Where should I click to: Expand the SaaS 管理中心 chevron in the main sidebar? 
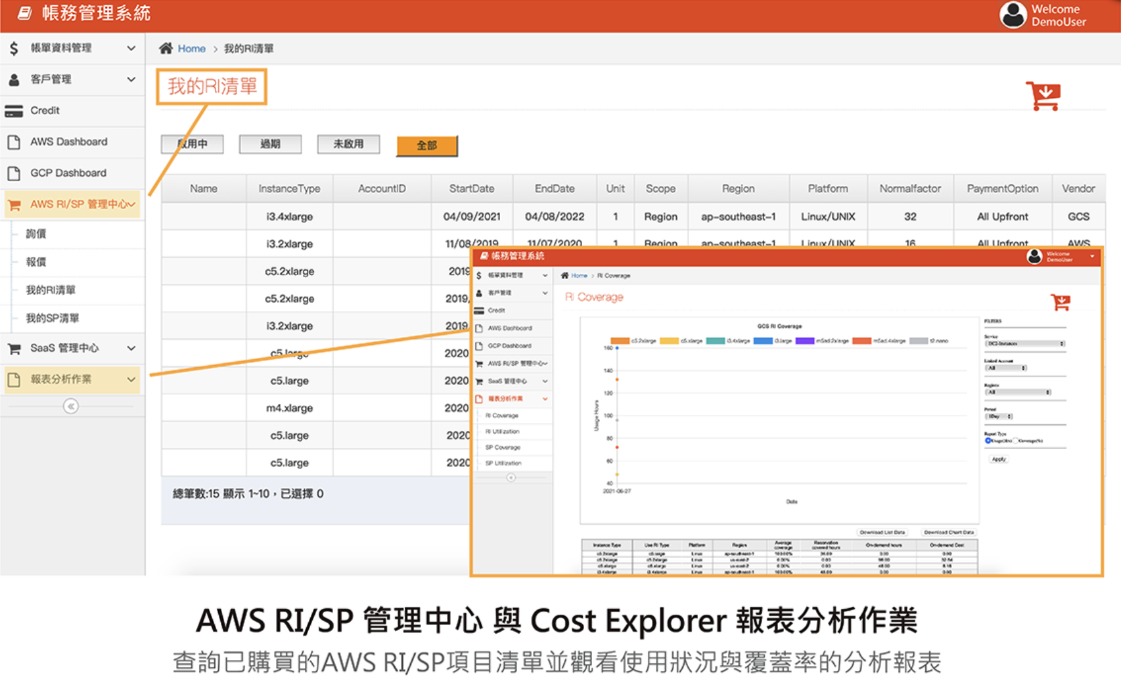pos(131,349)
